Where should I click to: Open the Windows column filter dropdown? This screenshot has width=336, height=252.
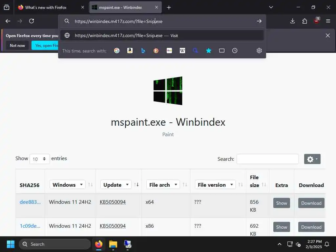(67, 184)
